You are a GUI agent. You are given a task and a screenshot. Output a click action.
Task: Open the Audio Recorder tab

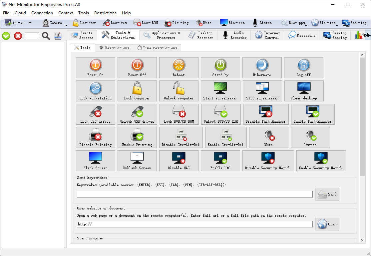(x=234, y=35)
